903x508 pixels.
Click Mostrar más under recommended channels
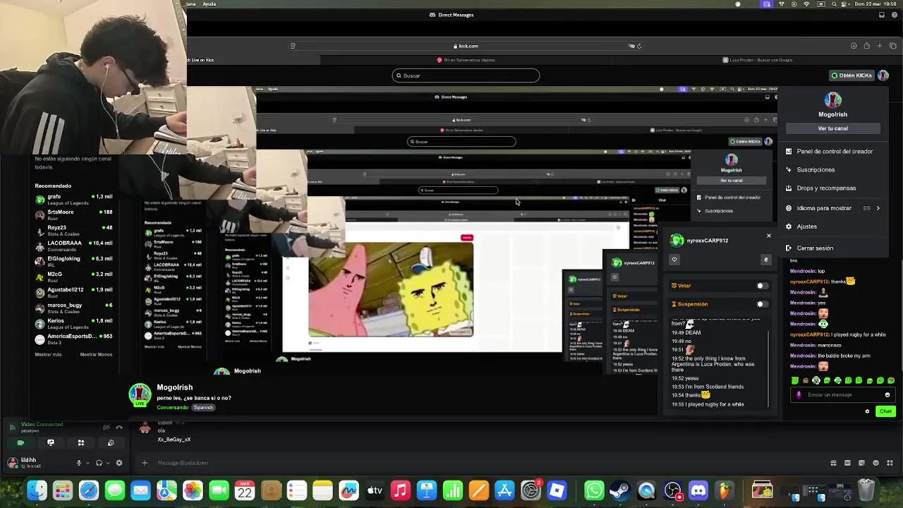48,354
